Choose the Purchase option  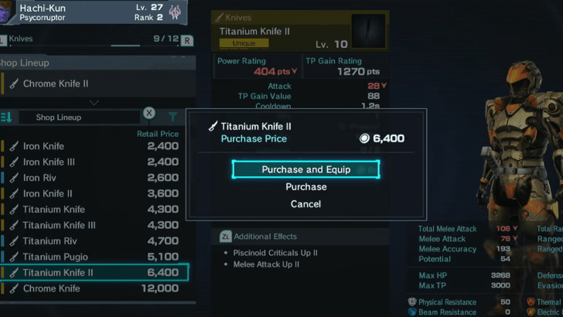coord(305,187)
